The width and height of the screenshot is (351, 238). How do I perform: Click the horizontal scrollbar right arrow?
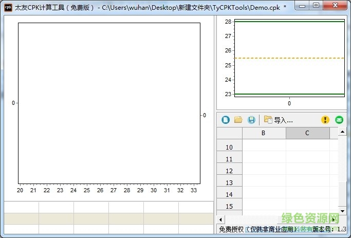334,219
